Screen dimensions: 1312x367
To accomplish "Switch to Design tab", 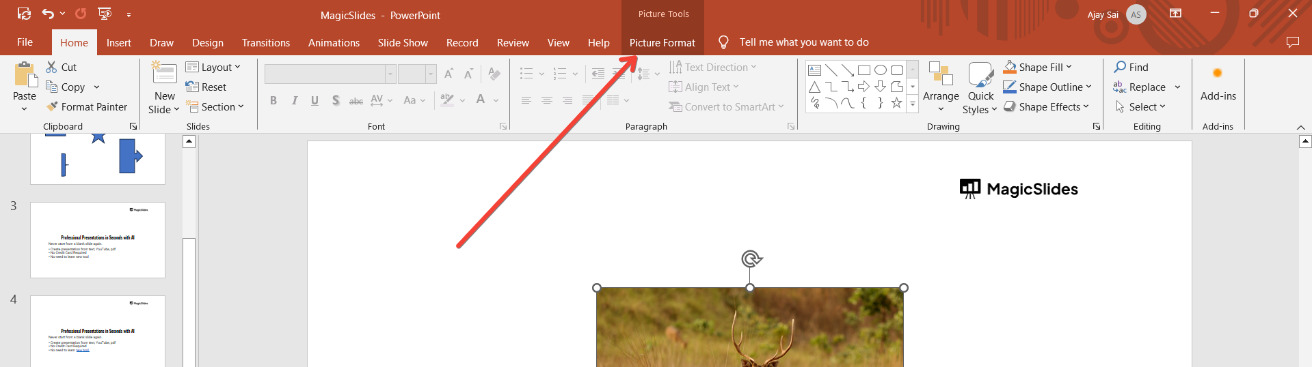I will (x=208, y=42).
